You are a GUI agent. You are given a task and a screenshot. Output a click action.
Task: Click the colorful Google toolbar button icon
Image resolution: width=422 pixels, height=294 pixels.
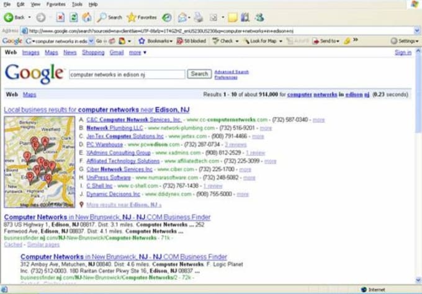[x=122, y=41]
